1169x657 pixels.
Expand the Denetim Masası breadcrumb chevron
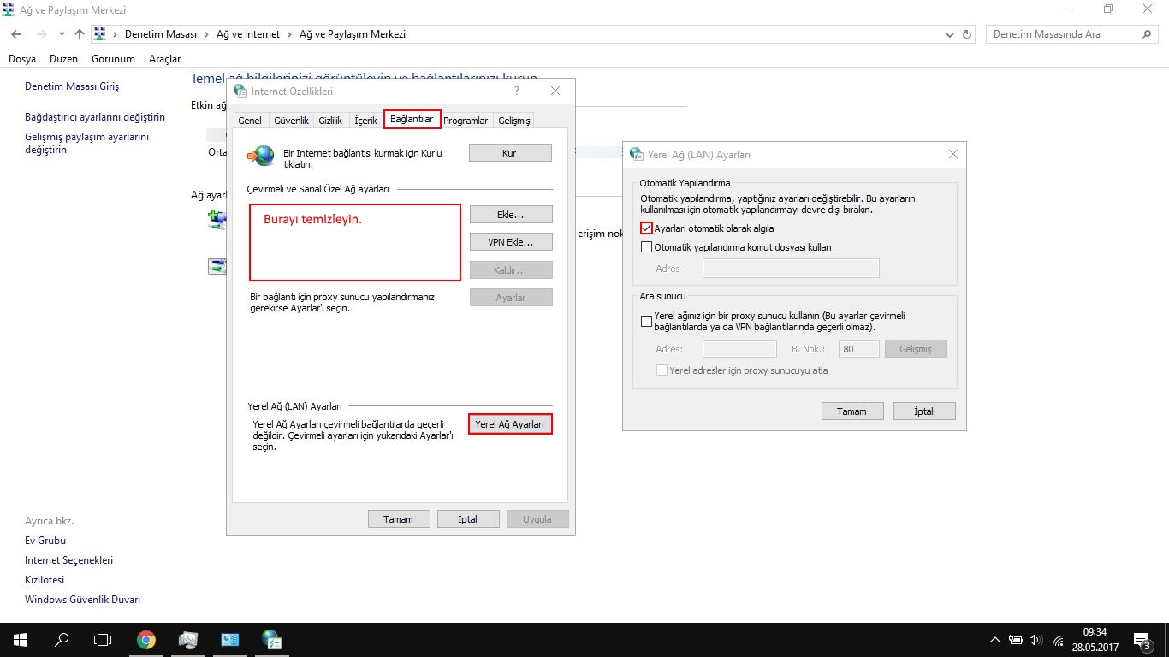coord(205,34)
